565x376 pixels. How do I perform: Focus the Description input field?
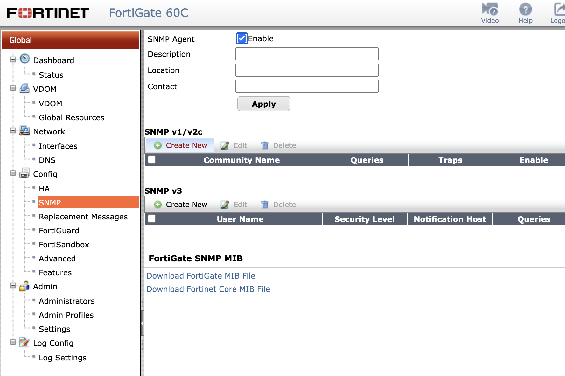point(307,54)
